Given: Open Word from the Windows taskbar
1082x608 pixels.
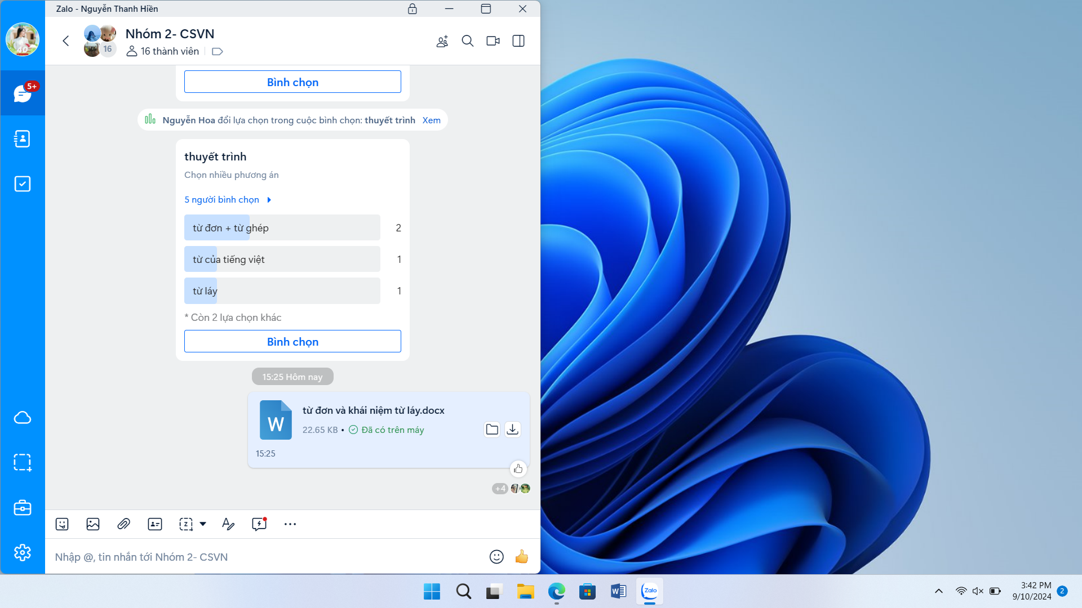Looking at the screenshot, I should [618, 591].
